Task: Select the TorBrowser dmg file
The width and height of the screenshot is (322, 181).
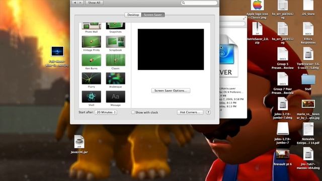Action: [x=308, y=54]
